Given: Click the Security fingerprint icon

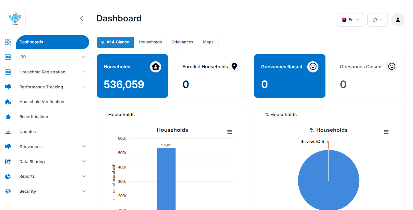Looking at the screenshot, I should [8, 191].
